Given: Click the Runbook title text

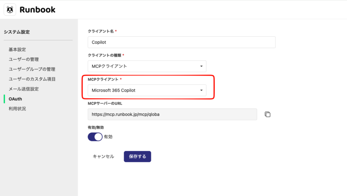Looking at the screenshot, I should 37,10.
